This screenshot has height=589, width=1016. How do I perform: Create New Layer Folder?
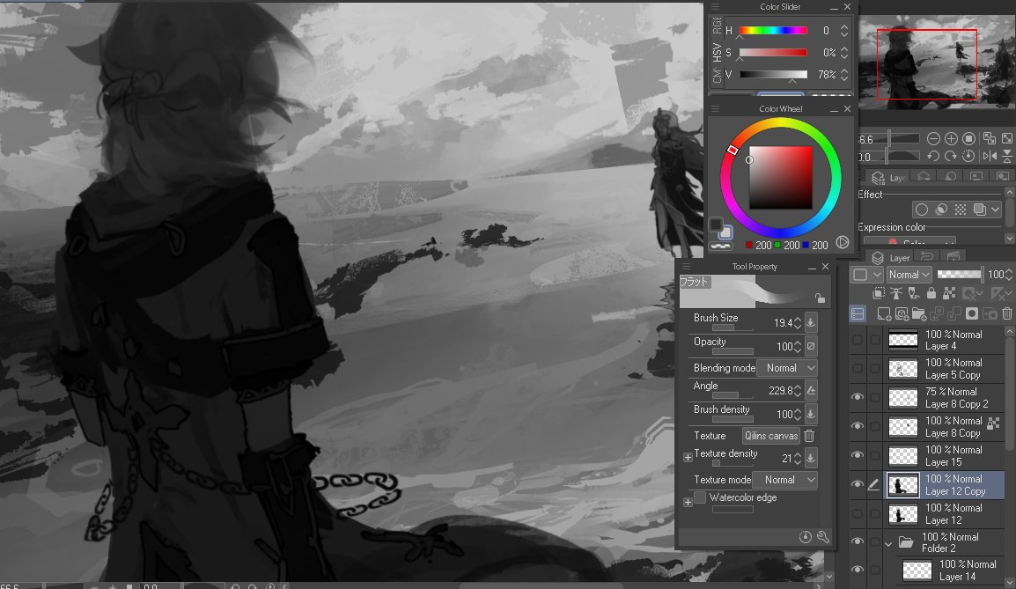point(919,314)
